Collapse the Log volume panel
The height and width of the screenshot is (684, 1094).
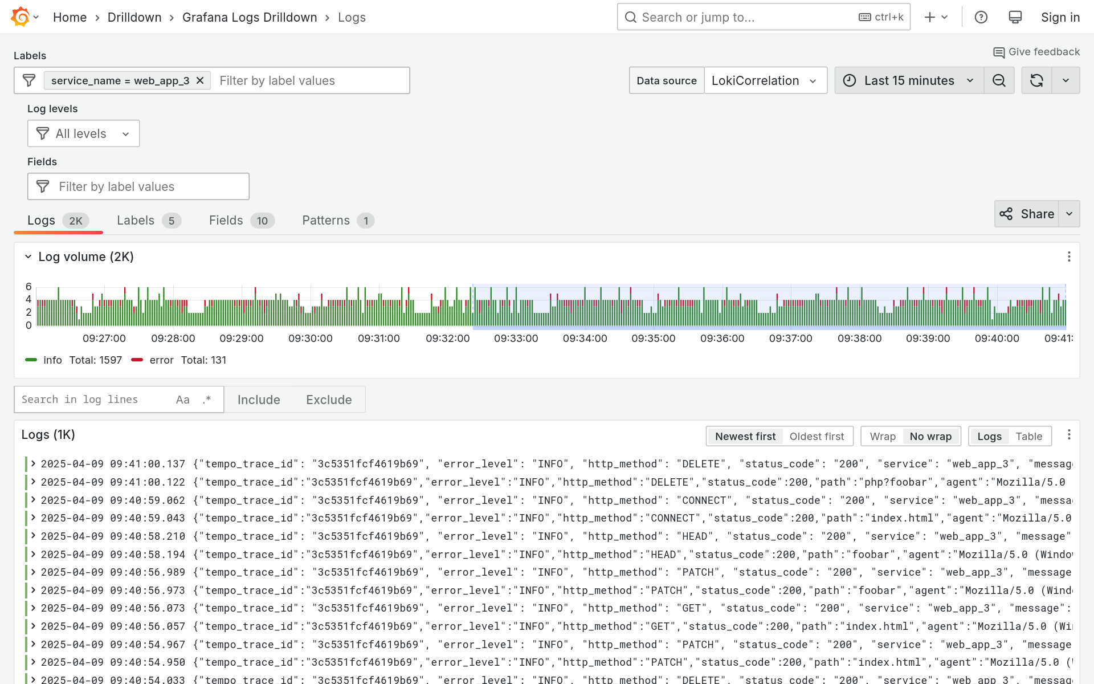[x=28, y=256]
